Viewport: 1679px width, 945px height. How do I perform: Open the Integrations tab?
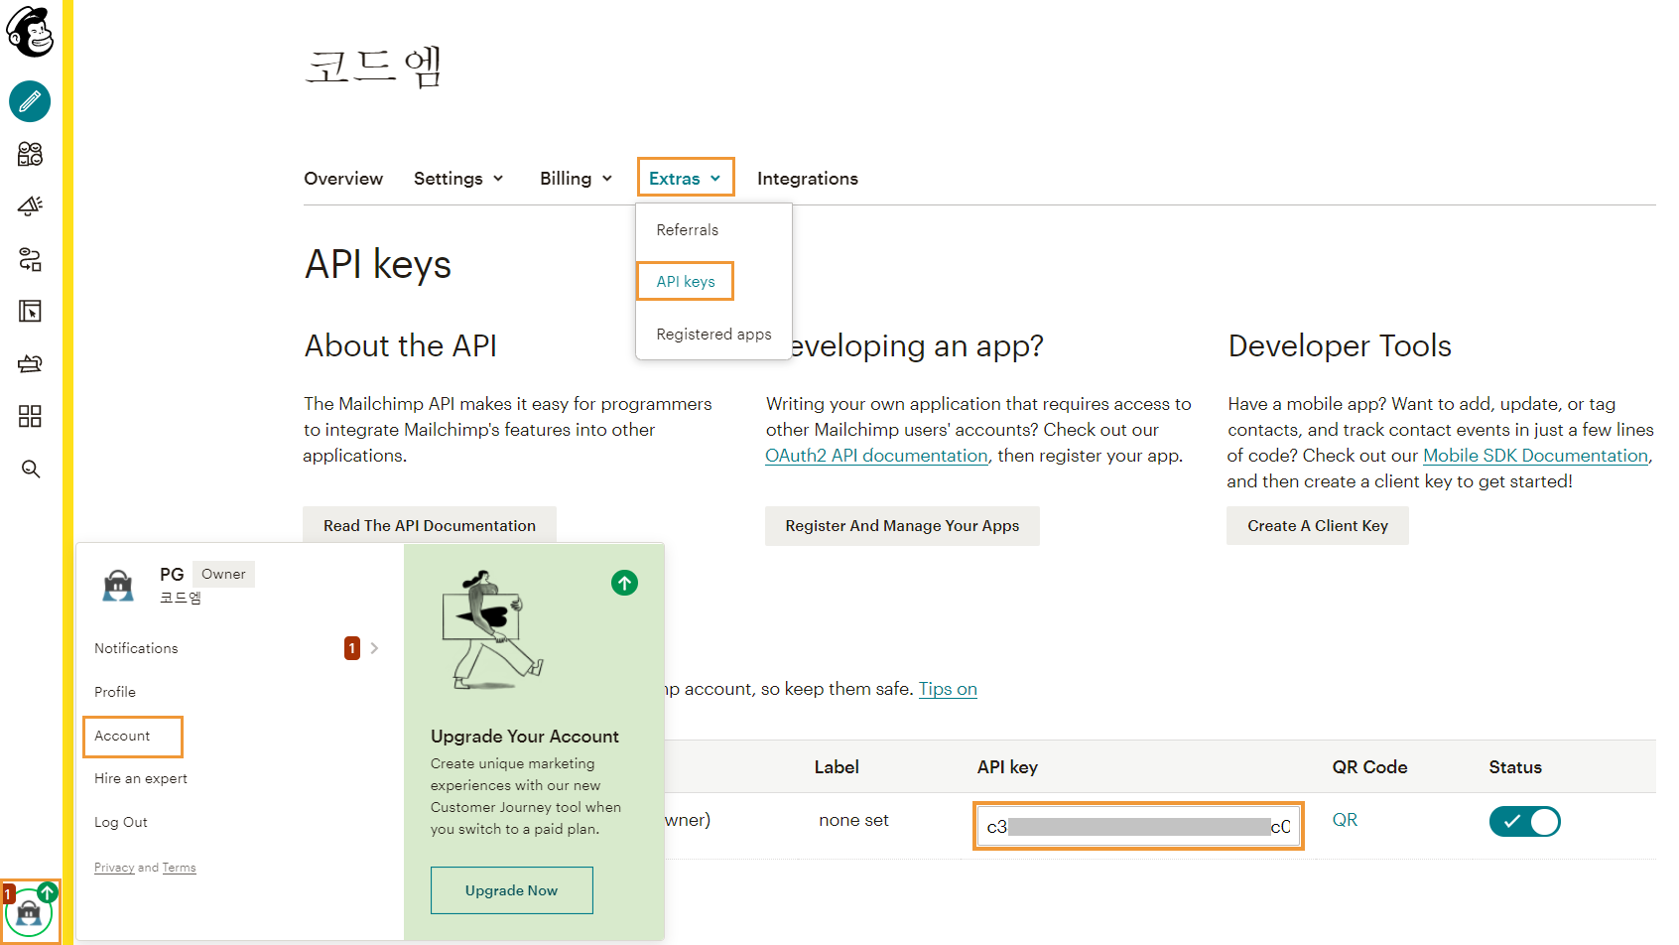pyautogui.click(x=807, y=179)
